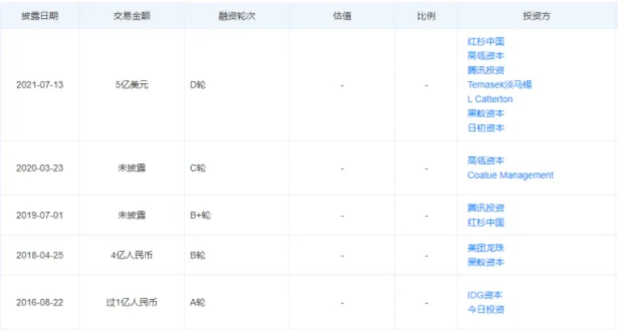The height and width of the screenshot is (333, 618).
Task: Select the 未披露 amount in the C轮 row
Action: tap(132, 168)
